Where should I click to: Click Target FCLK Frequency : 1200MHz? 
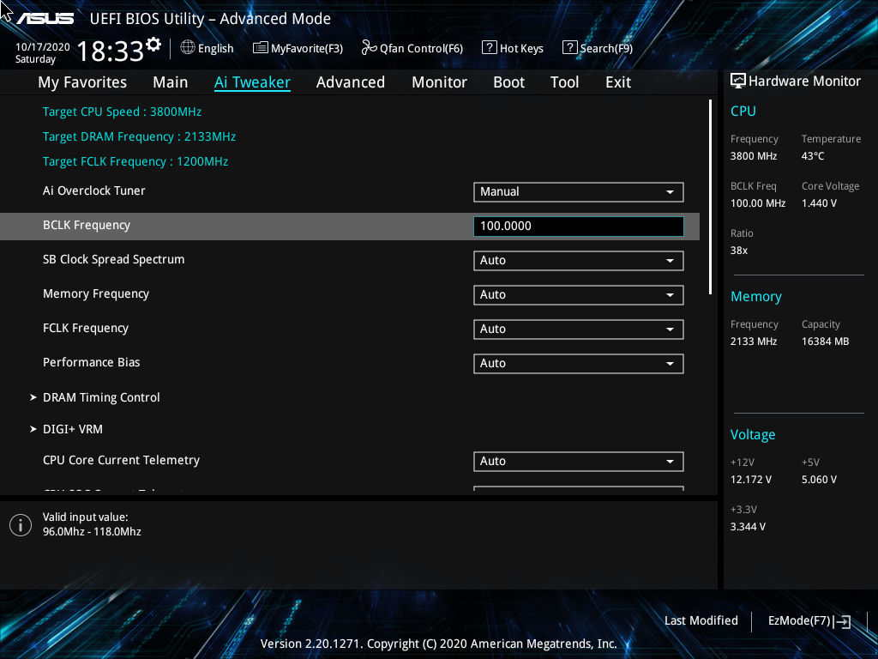pos(135,161)
